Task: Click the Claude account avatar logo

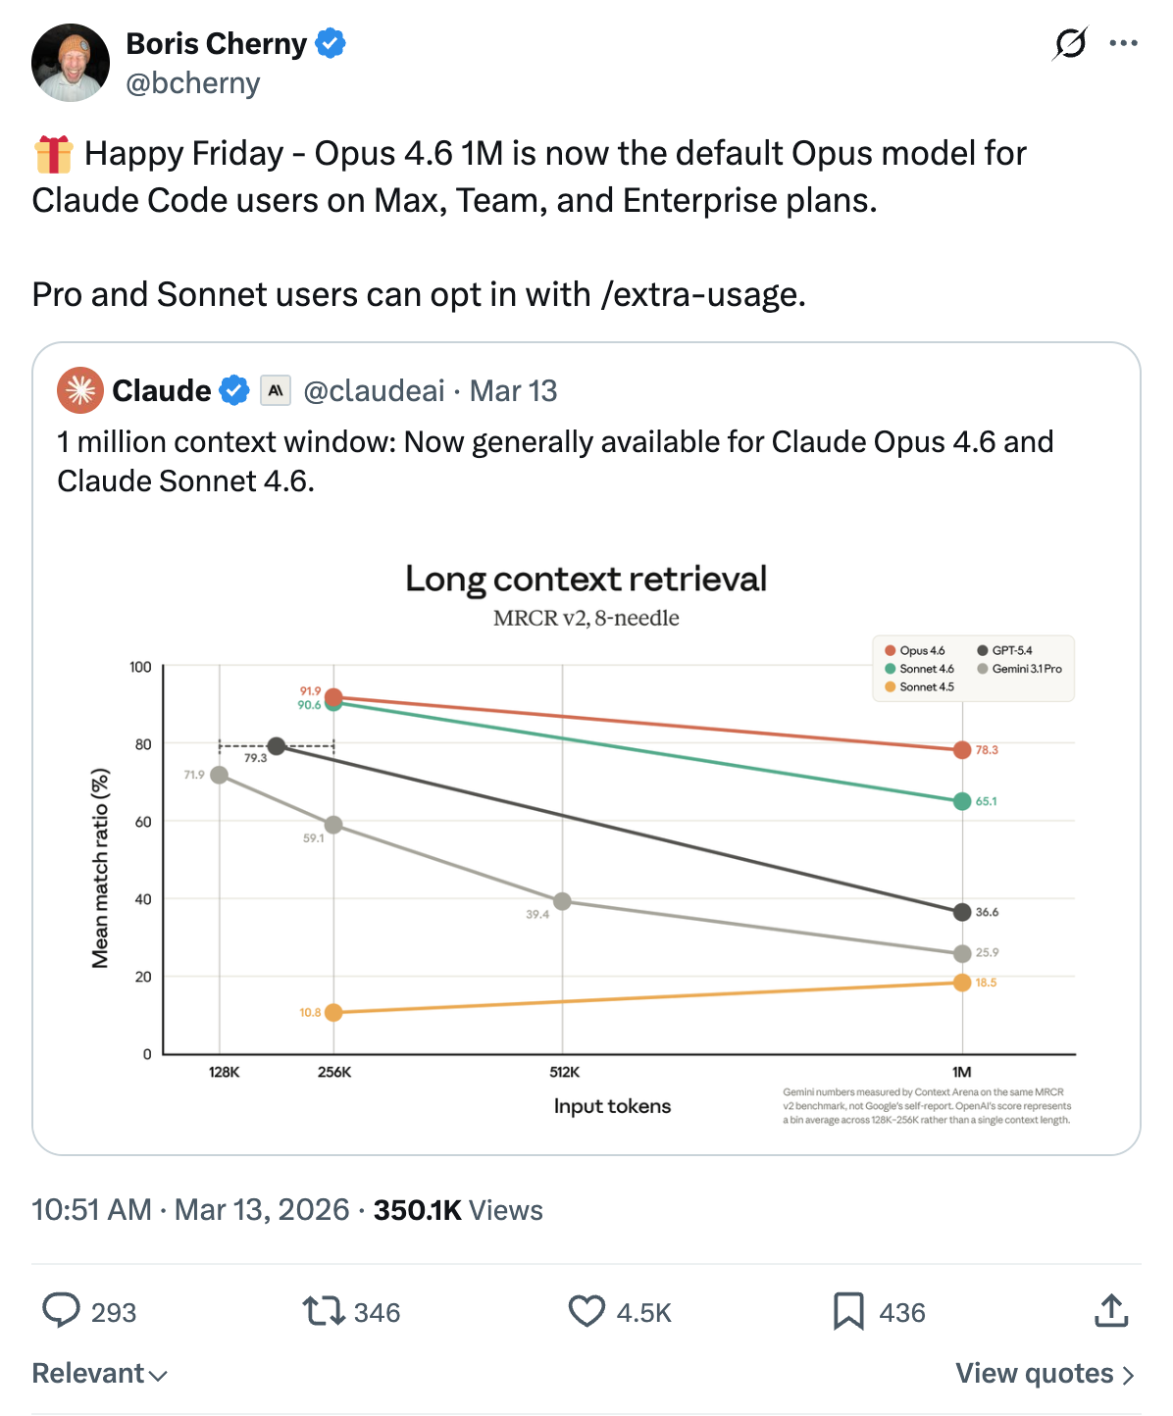Action: (80, 390)
